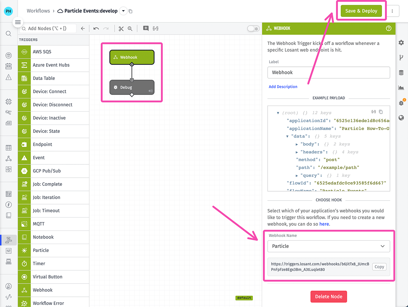Click the Save & Deploy button
Viewport: 408px width, 307px height.
(361, 11)
